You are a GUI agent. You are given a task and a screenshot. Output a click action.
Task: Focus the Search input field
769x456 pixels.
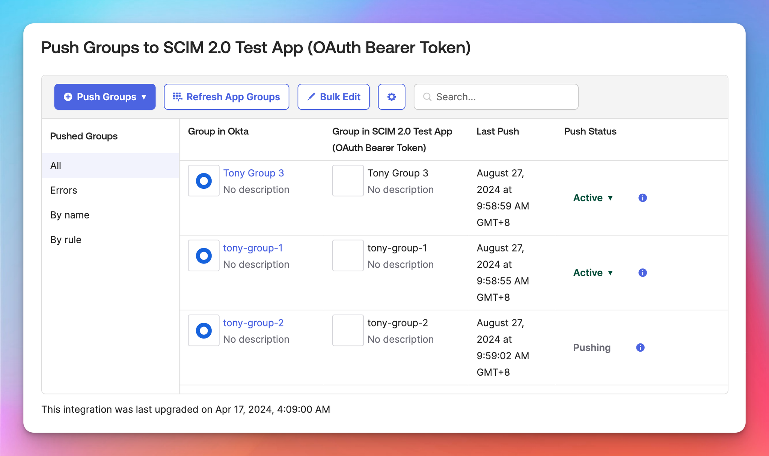click(x=496, y=97)
